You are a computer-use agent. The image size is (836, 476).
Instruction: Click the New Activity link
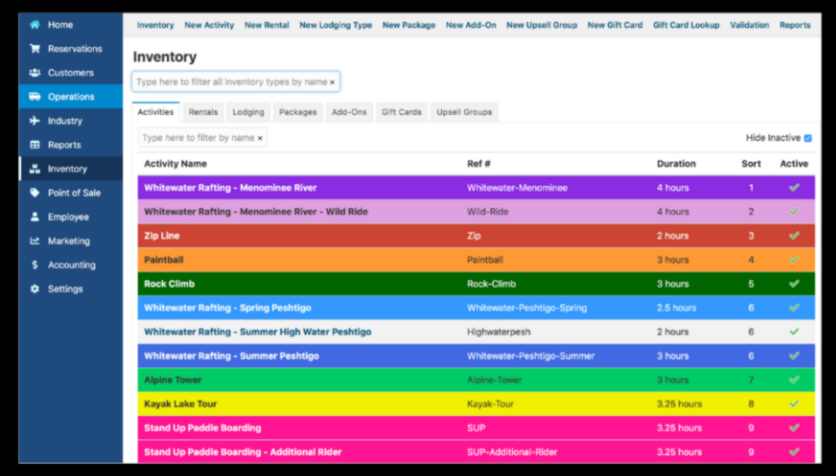point(209,25)
